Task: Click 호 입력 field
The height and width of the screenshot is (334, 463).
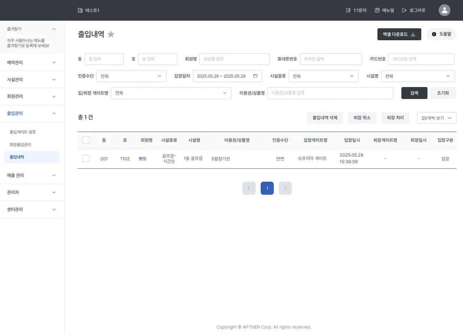Action: tap(158, 59)
